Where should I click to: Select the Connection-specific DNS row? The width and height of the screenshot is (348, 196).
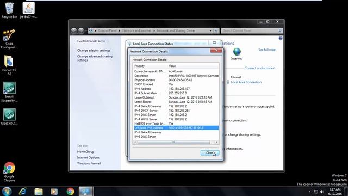[x=176, y=71]
